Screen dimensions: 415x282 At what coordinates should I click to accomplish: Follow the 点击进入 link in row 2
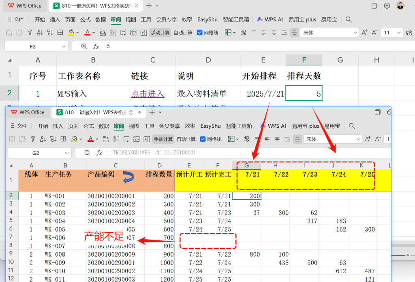click(148, 94)
